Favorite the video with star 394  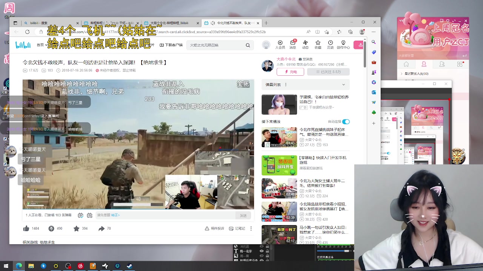tap(80, 228)
